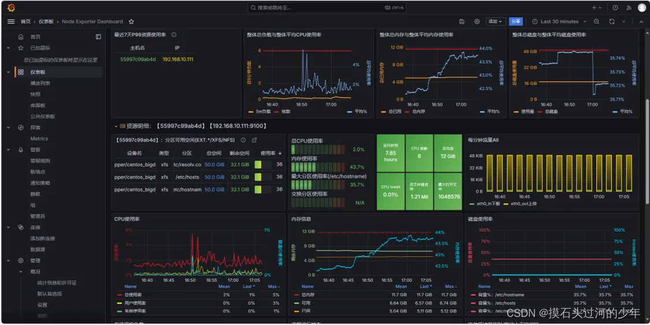Click the search magnifier in the top bar
This screenshot has height=325, width=650.
pos(253,8)
